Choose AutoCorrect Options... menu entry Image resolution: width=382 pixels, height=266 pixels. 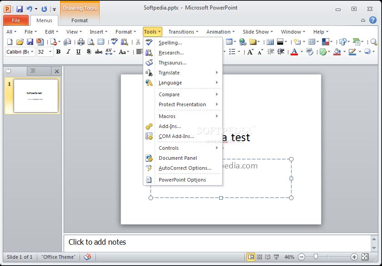pyautogui.click(x=183, y=168)
